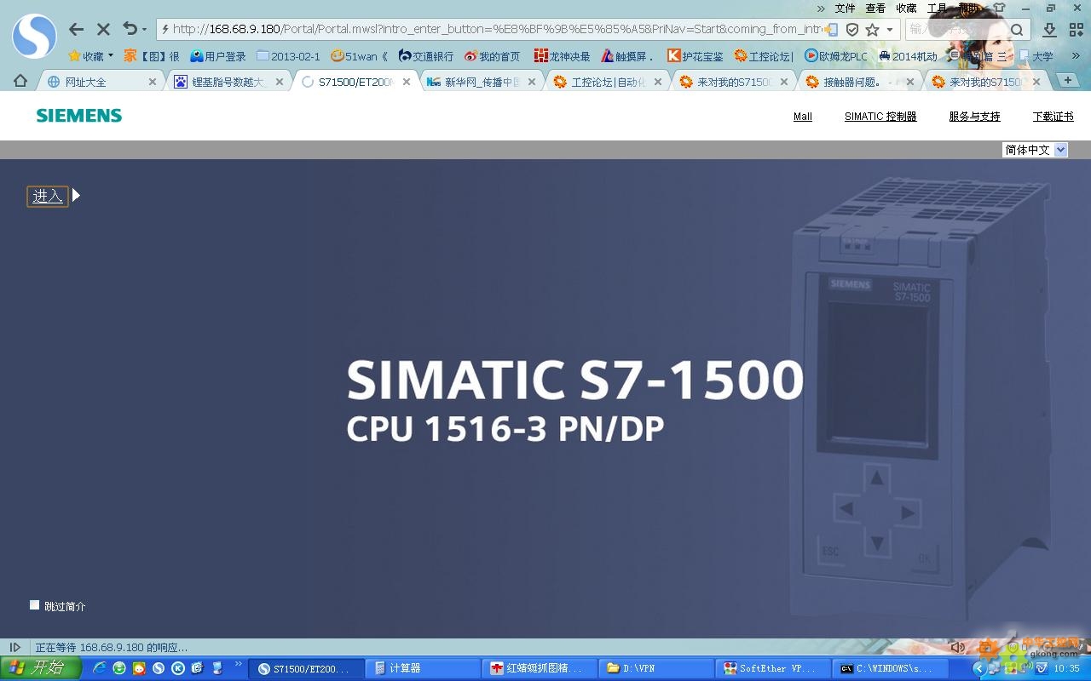This screenshot has height=681, width=1091.
Task: Open the 工控论坛 bookmark
Action: point(764,56)
